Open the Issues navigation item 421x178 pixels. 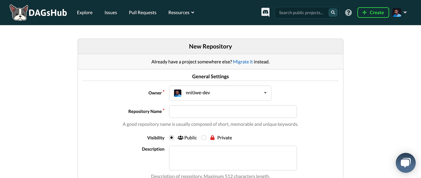click(110, 13)
